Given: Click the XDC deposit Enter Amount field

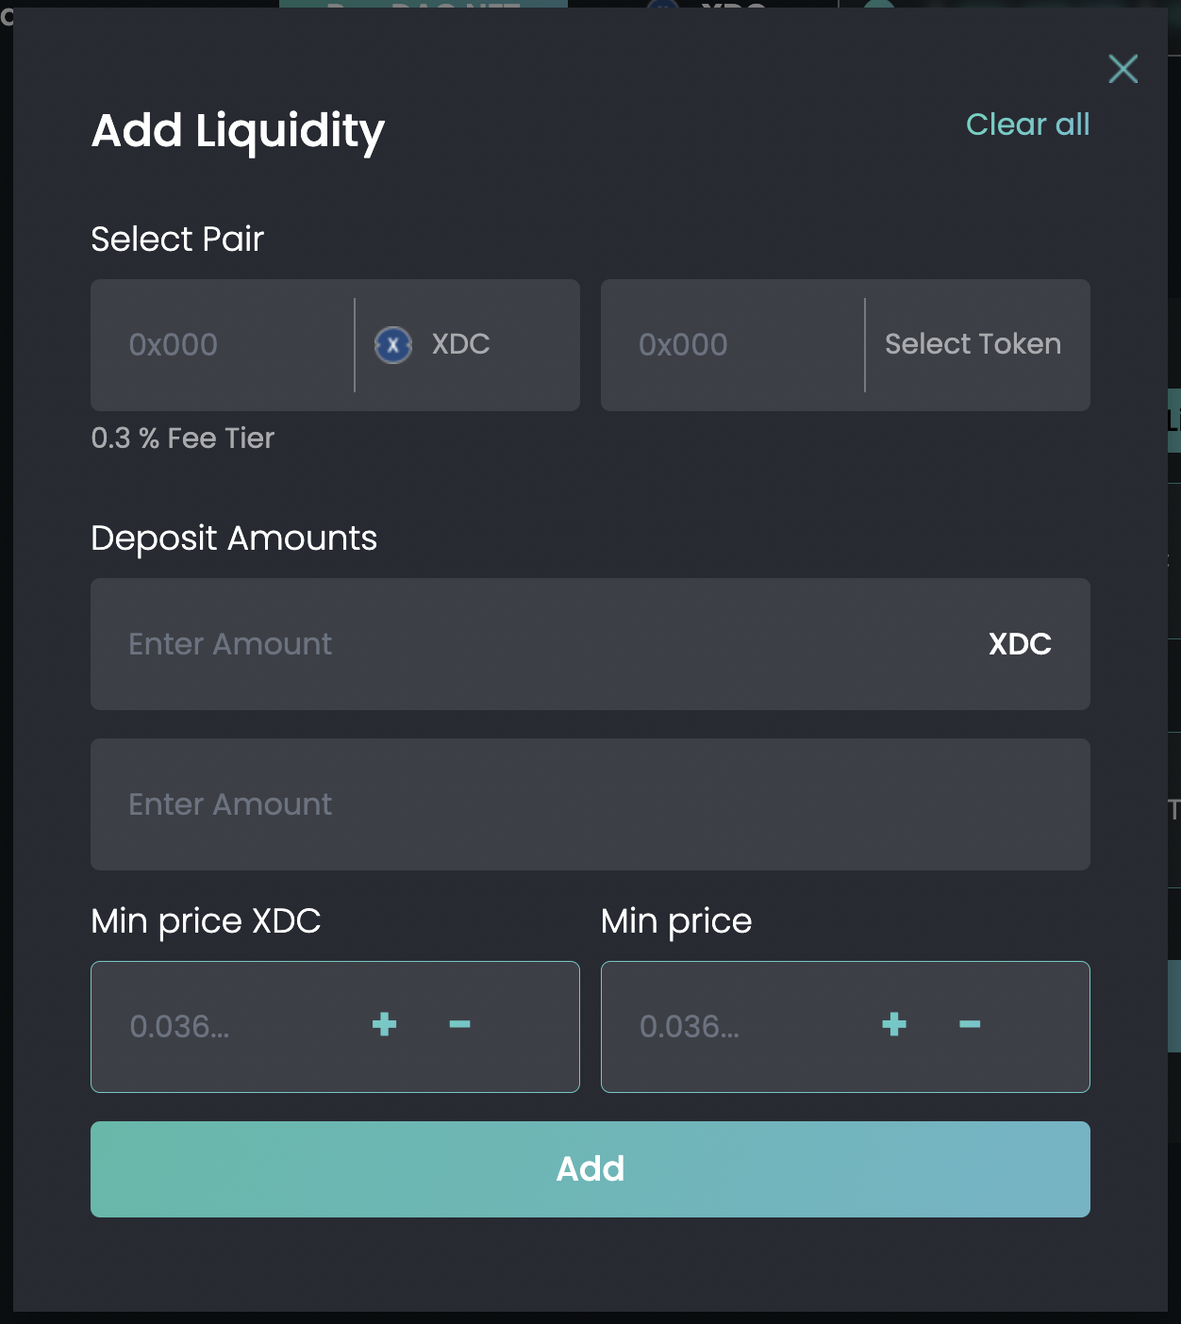Looking at the screenshot, I should point(528,644).
